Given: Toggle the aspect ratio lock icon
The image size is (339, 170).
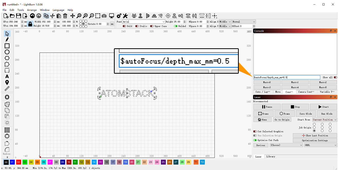Looking at the screenshot, I should [x=30, y=24].
